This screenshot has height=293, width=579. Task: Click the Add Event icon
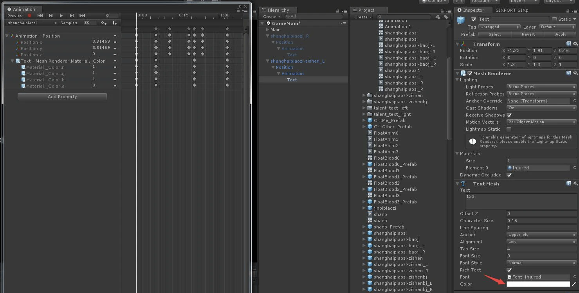(x=114, y=23)
